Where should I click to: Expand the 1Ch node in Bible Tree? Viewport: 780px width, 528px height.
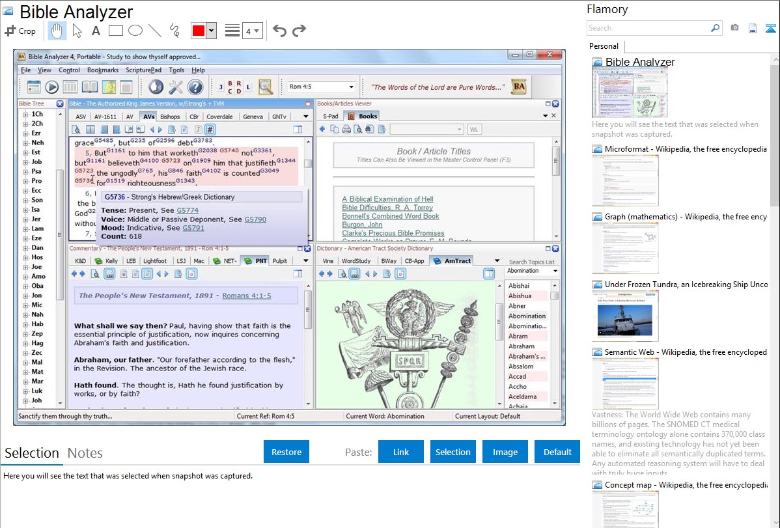pyautogui.click(x=25, y=114)
